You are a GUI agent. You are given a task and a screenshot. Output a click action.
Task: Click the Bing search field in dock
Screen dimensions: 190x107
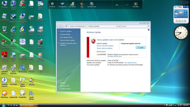[x=122, y=5]
